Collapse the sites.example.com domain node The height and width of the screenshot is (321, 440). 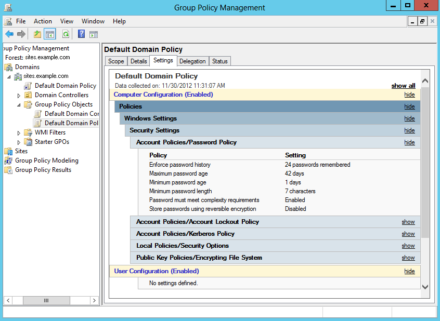[9, 76]
